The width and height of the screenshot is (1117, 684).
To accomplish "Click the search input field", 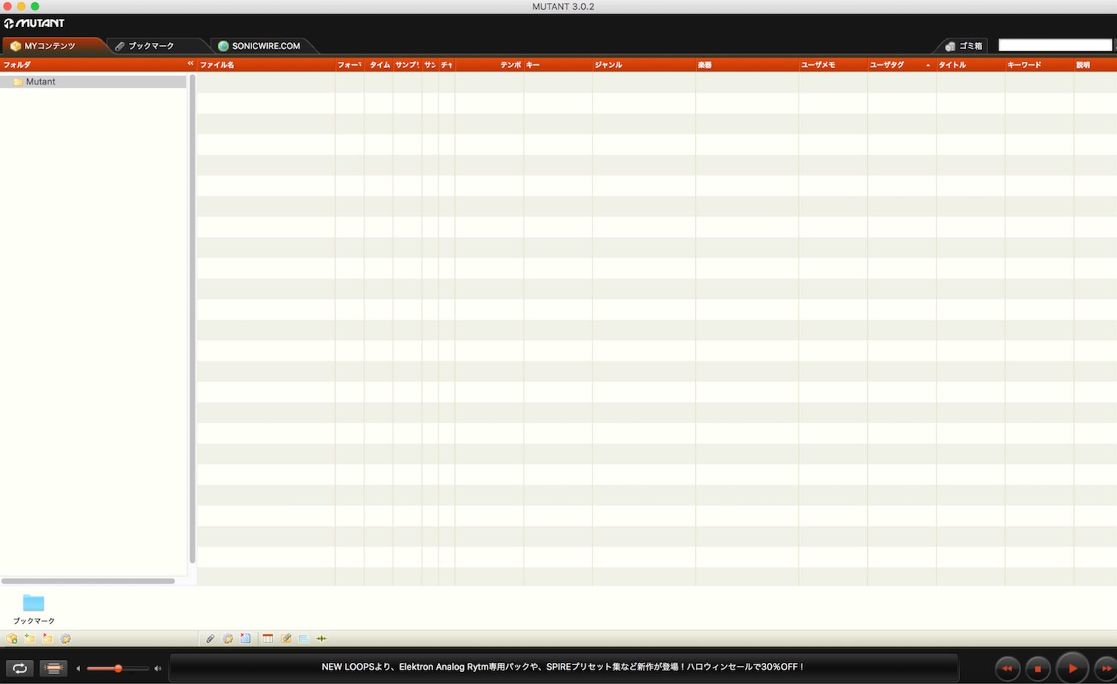I will [x=1055, y=45].
